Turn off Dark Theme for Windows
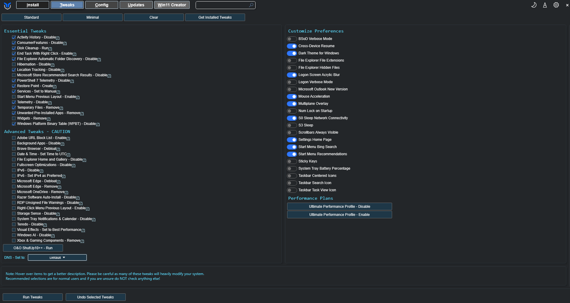 pos(292,53)
